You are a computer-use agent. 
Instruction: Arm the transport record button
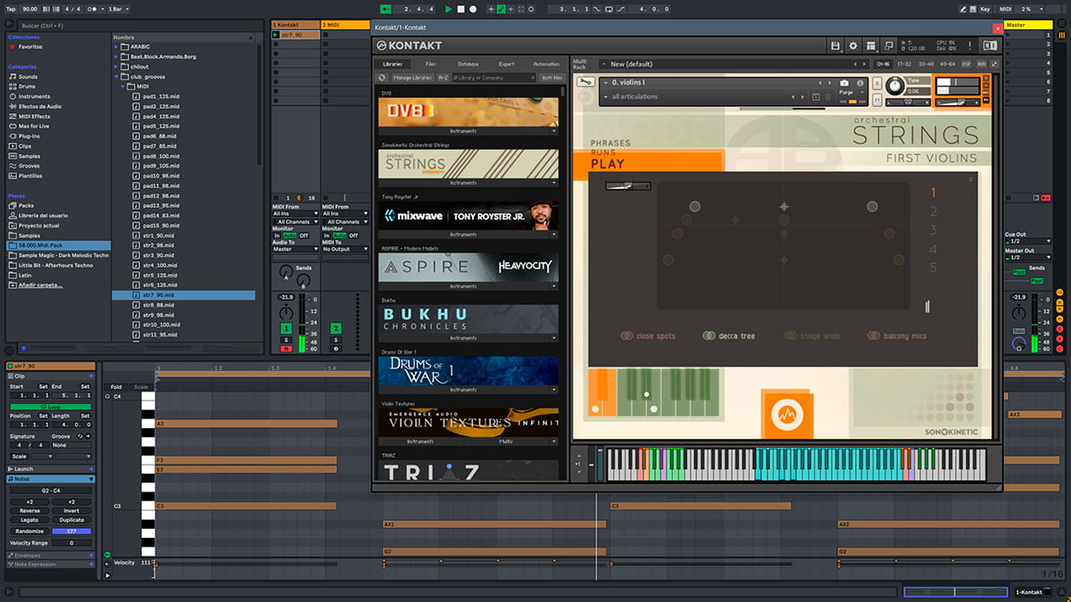473,9
